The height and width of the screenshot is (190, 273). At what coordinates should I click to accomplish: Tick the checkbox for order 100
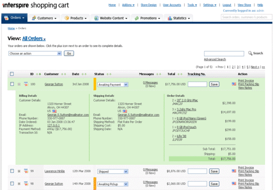pos(12,84)
